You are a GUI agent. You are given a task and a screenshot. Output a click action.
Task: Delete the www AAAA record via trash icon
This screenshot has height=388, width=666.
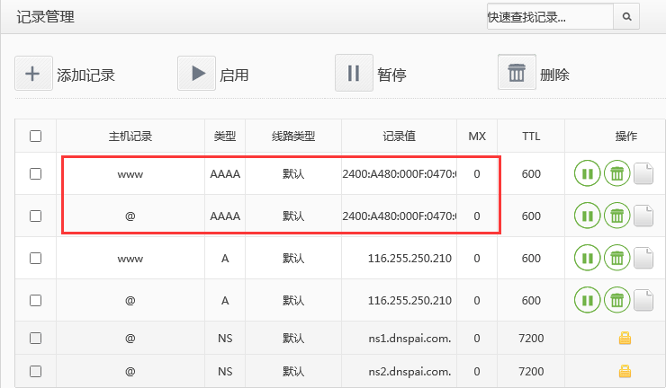point(616,174)
